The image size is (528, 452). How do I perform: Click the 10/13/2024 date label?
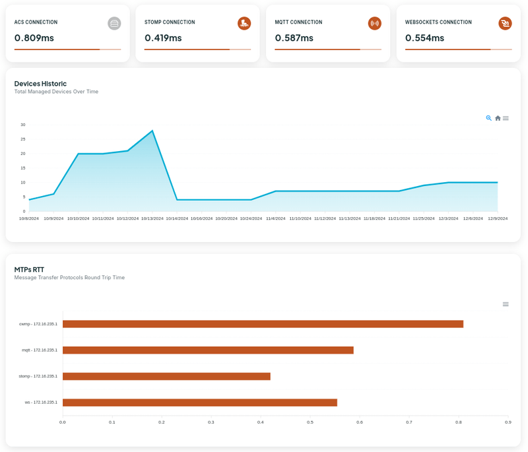tap(152, 218)
